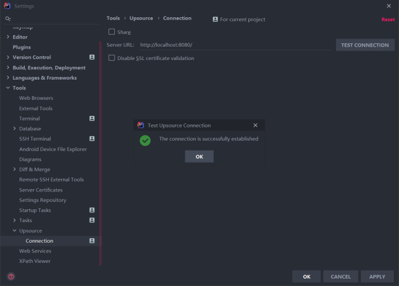Select Diagrams settings
The height and width of the screenshot is (286, 399).
[30, 159]
